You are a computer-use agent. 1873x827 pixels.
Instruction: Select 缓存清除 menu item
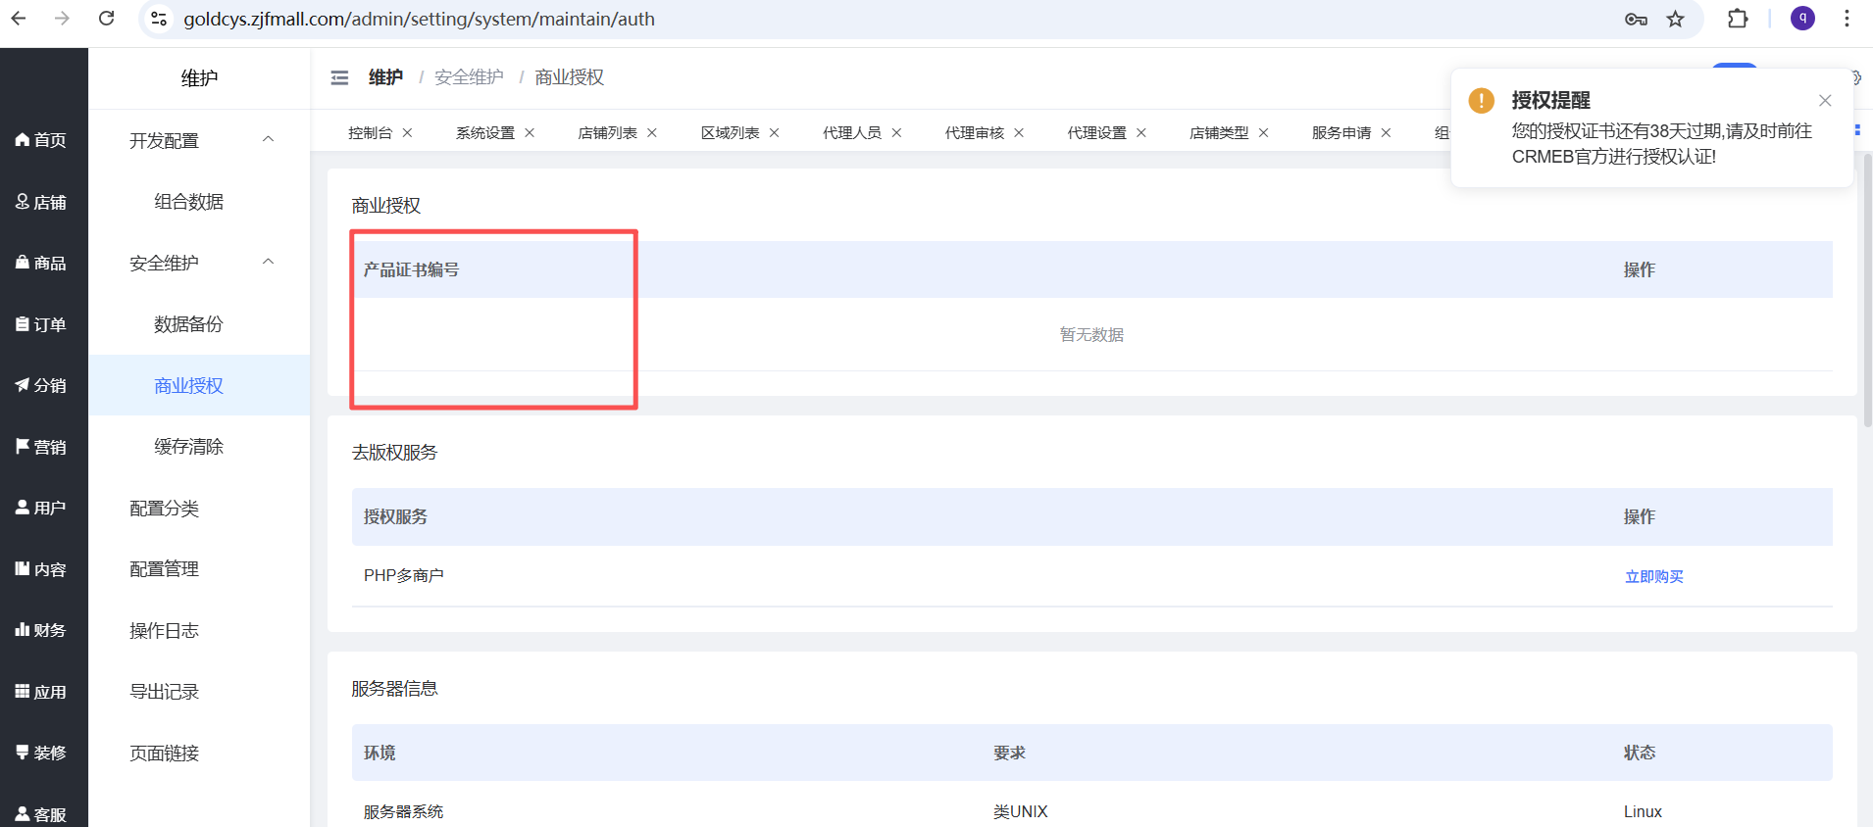tap(188, 447)
